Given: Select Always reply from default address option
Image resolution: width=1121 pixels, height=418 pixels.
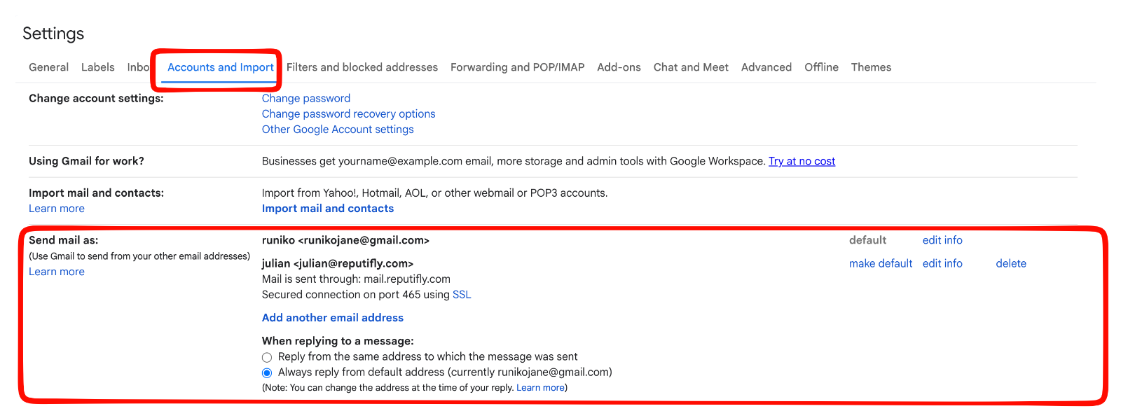Looking at the screenshot, I should coord(267,372).
